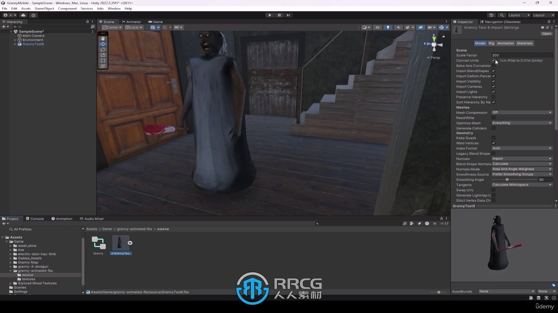Click the Step frame button
The height and width of the screenshot is (313, 558).
[288, 15]
